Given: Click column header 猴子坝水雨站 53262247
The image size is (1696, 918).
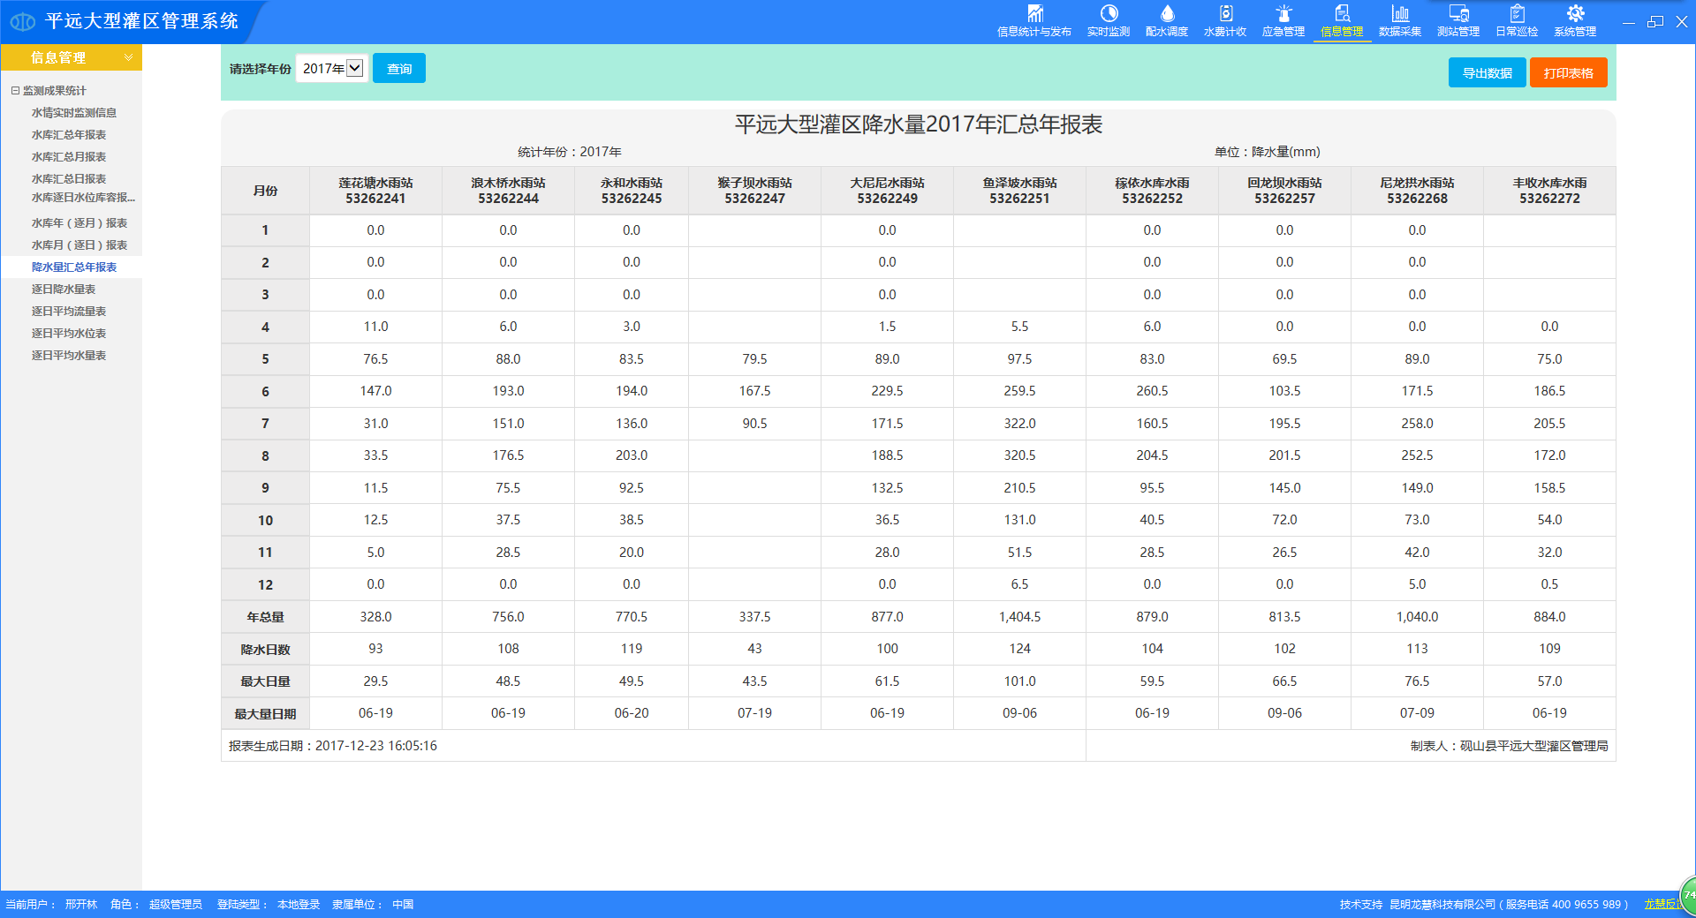Looking at the screenshot, I should (754, 191).
